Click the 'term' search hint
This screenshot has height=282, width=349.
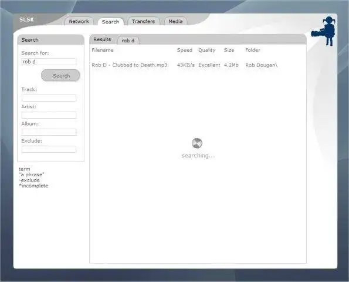pyautogui.click(x=25, y=169)
